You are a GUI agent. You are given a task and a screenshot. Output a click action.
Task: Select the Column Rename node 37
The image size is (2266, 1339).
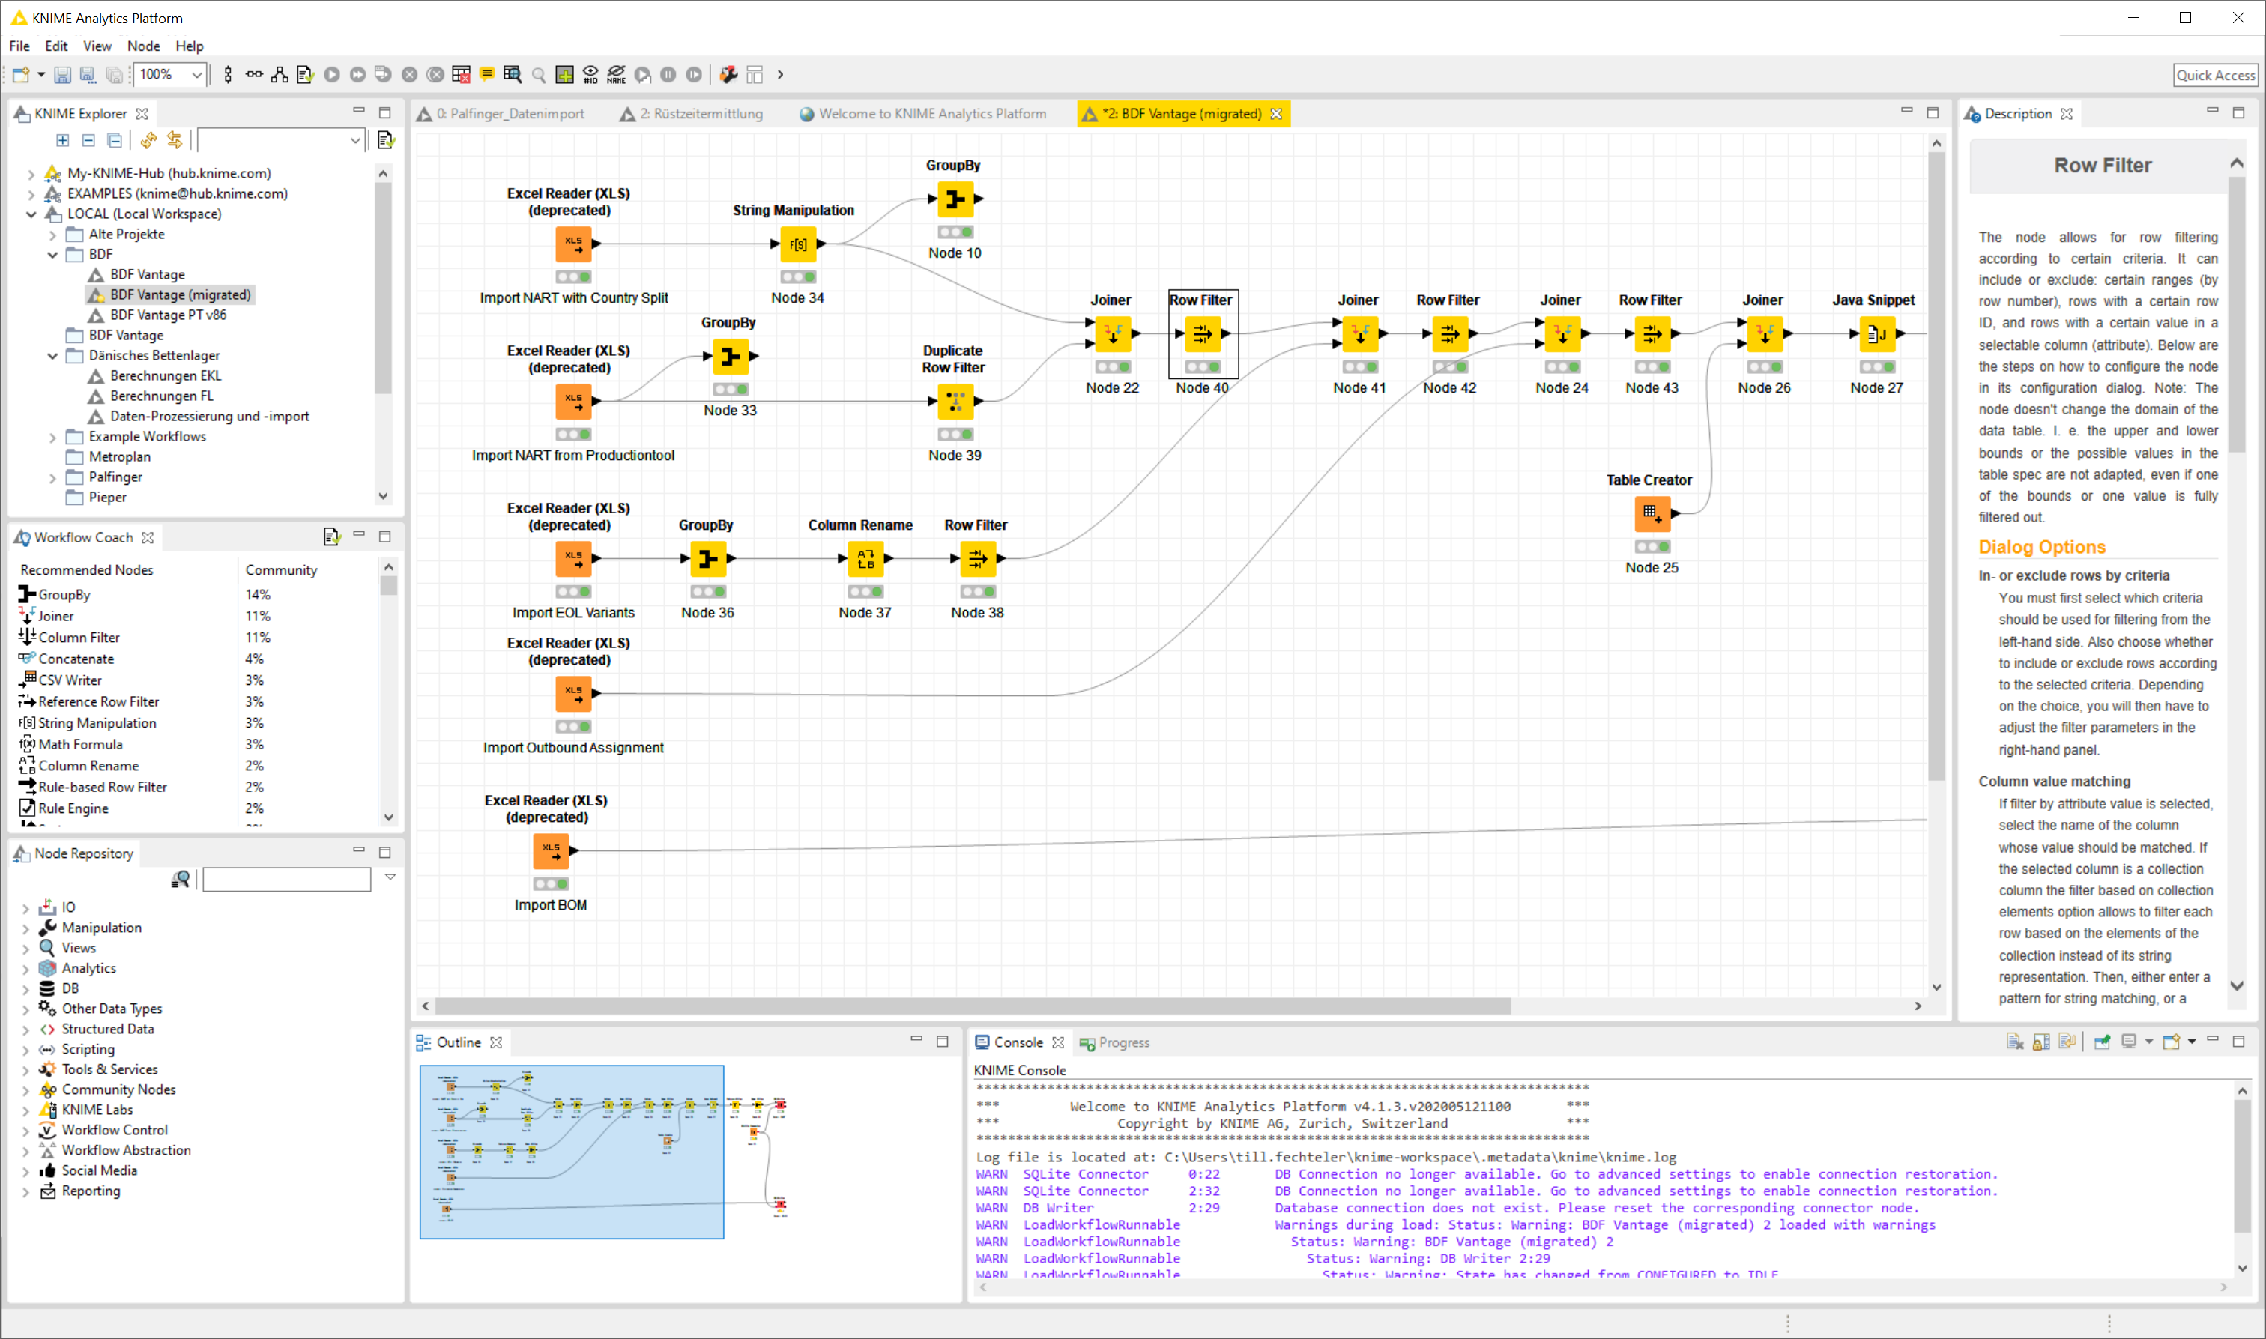[x=865, y=560]
